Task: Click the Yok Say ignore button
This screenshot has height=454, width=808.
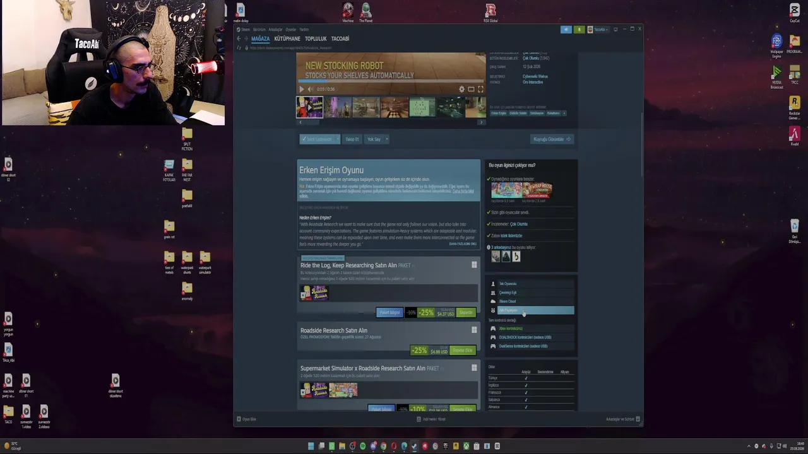Action: tap(374, 139)
